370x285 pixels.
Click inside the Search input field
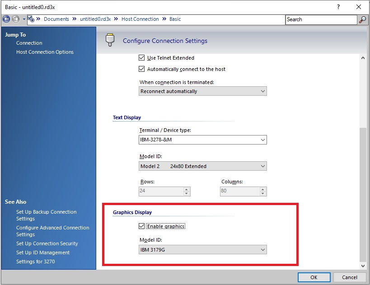(x=321, y=19)
